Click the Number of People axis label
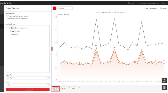The height and width of the screenshot is (93, 168). (64, 15)
